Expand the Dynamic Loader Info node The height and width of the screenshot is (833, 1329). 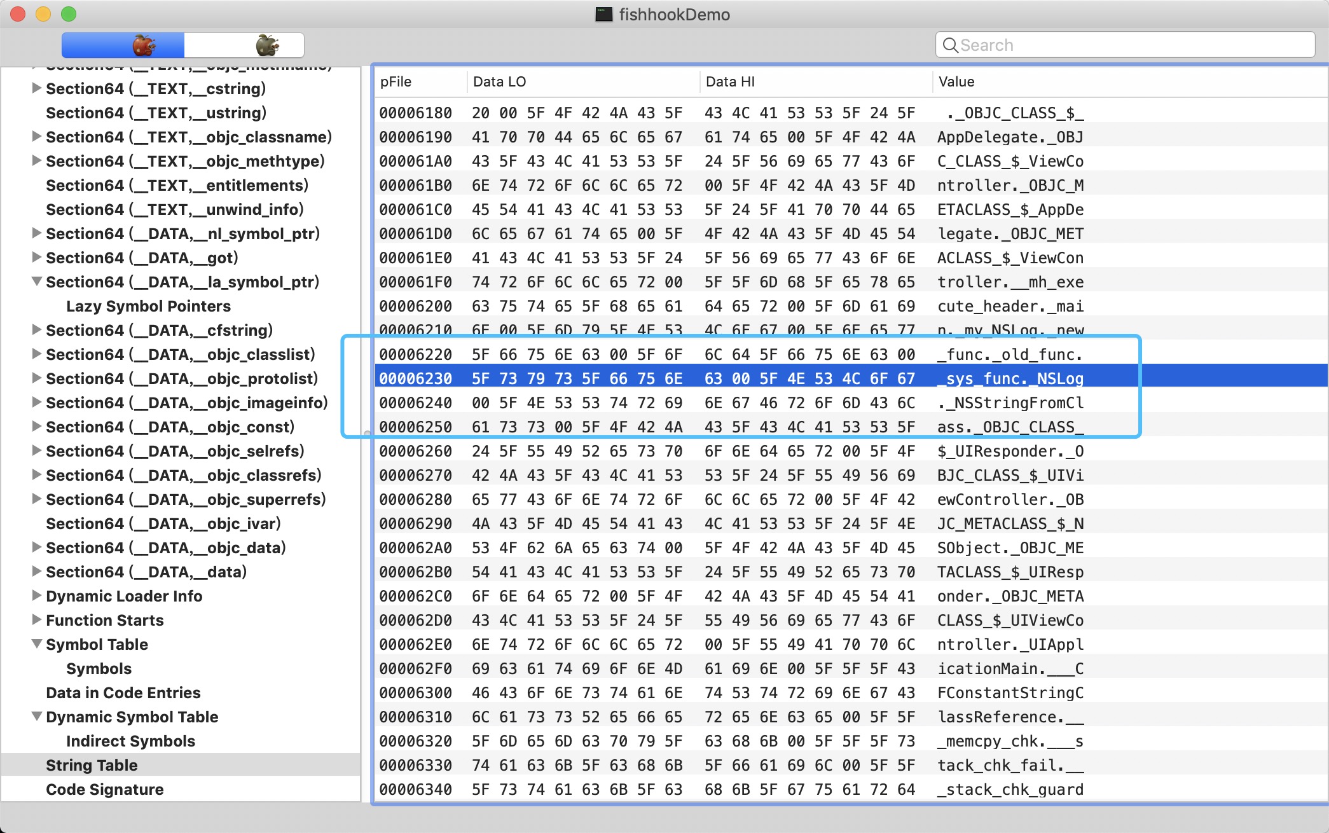[x=37, y=596]
